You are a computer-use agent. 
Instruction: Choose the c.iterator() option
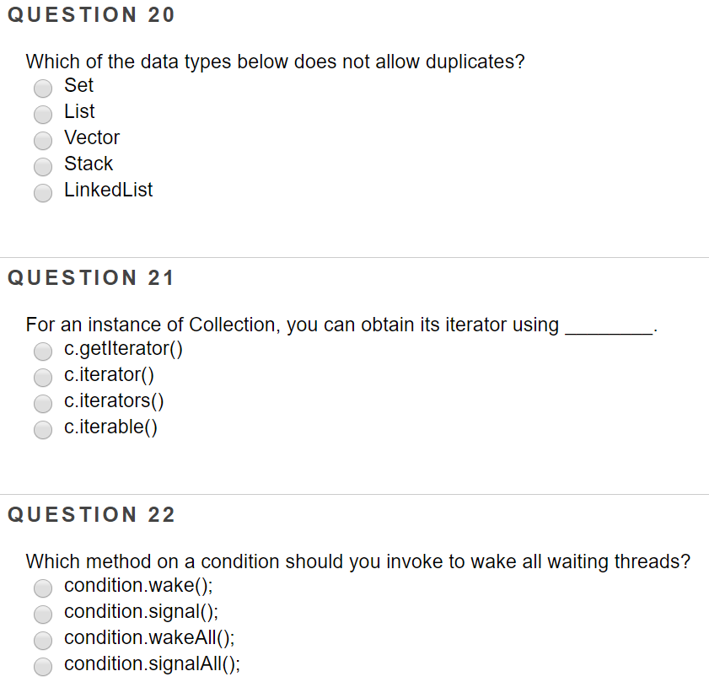point(43,377)
